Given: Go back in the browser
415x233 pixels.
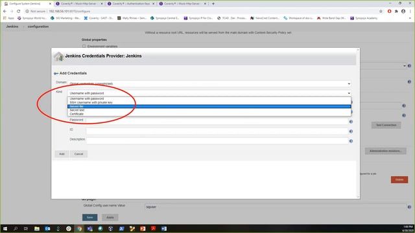Looking at the screenshot, I should pyautogui.click(x=5, y=12).
